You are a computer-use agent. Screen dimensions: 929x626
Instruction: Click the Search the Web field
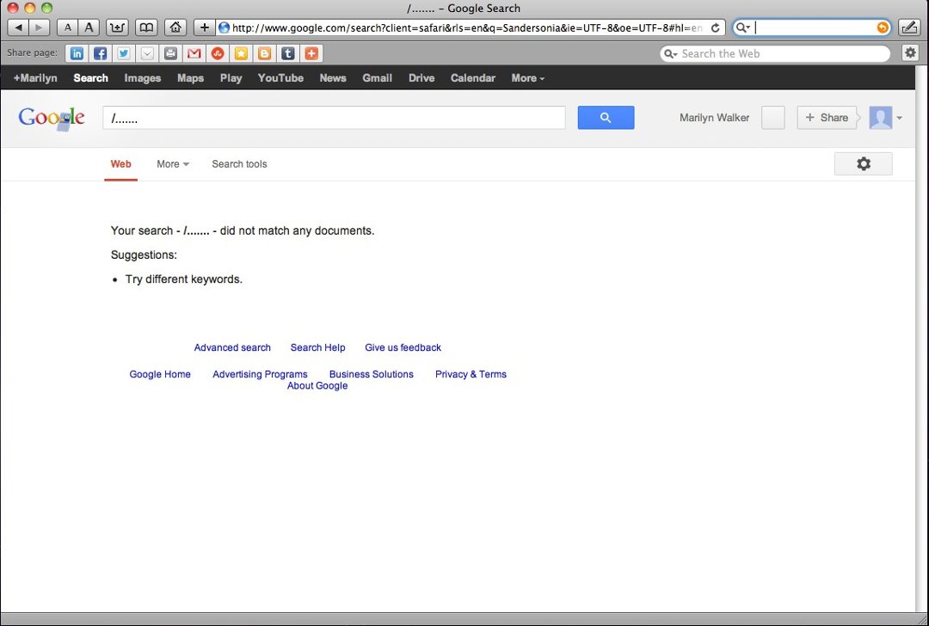(x=775, y=54)
